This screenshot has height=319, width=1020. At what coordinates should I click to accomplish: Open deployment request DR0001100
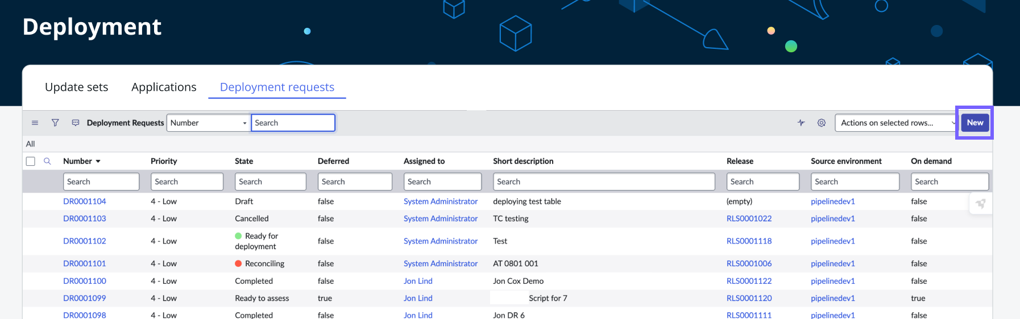(85, 281)
